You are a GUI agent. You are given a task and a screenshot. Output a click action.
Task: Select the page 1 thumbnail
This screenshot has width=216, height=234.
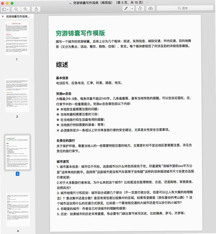(17, 38)
